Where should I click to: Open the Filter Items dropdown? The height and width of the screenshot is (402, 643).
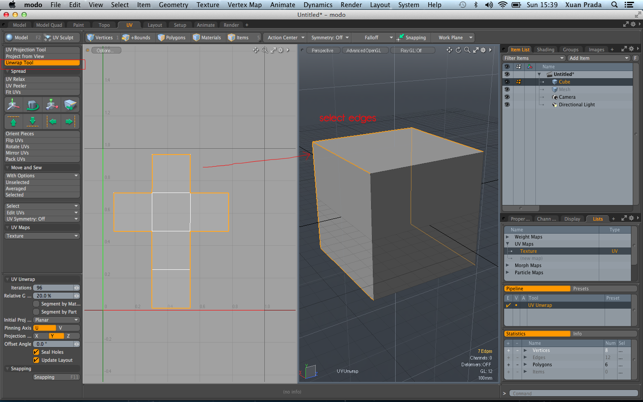click(x=534, y=58)
